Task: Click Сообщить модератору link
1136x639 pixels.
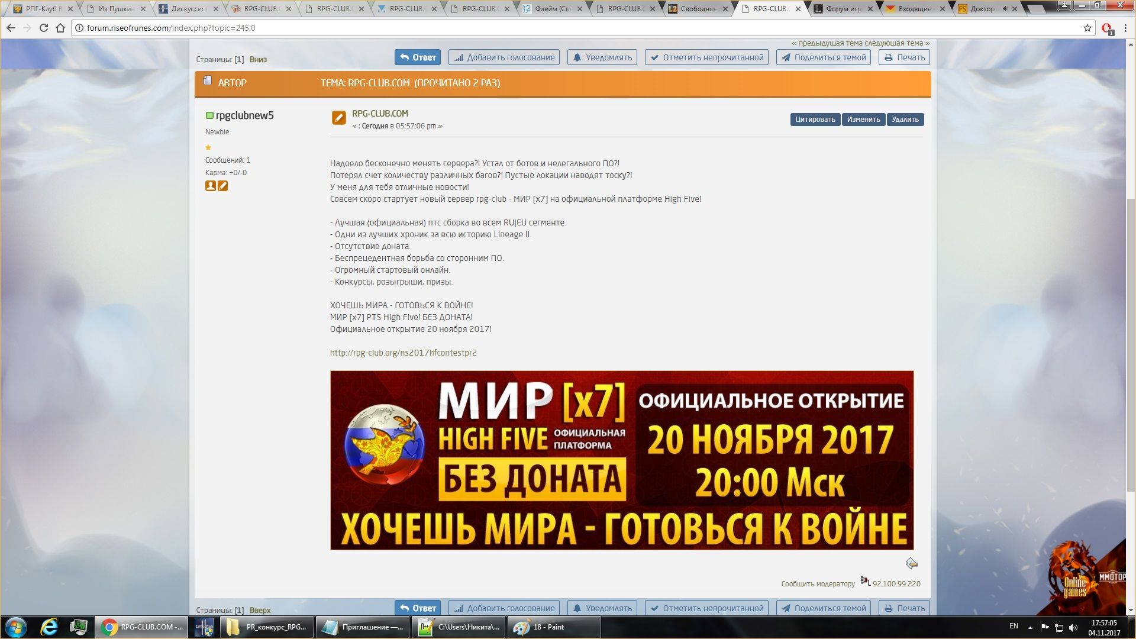Action: click(x=818, y=584)
